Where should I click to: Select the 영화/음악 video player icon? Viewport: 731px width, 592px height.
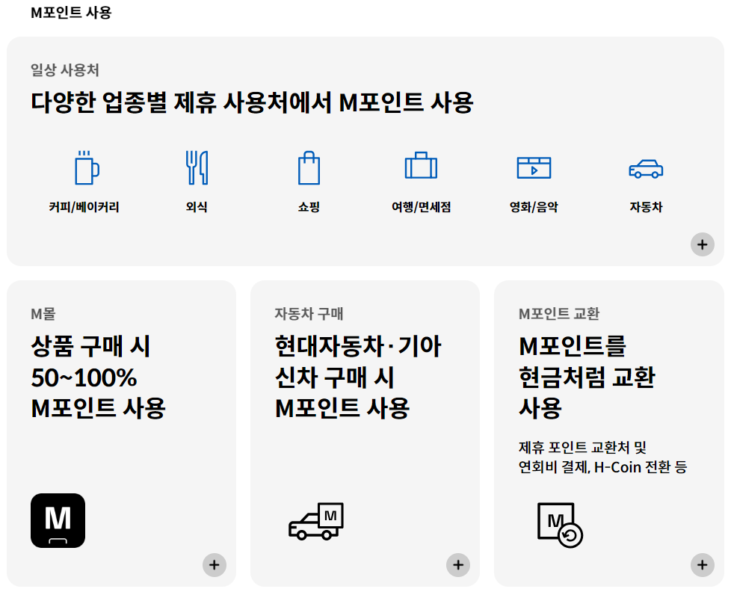point(533,168)
